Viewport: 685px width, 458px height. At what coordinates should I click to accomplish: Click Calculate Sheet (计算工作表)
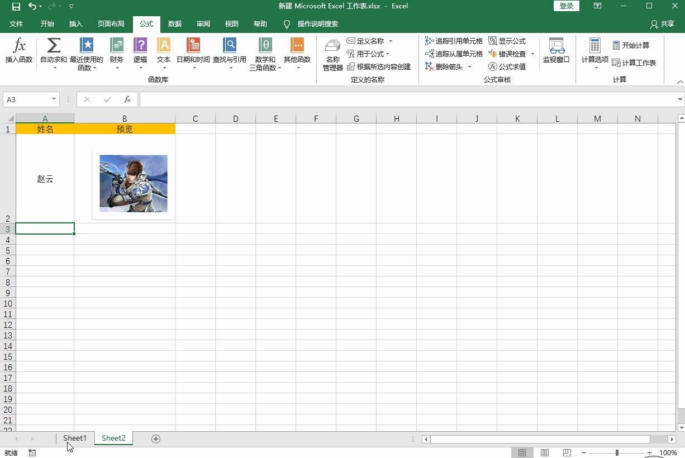pyautogui.click(x=634, y=63)
